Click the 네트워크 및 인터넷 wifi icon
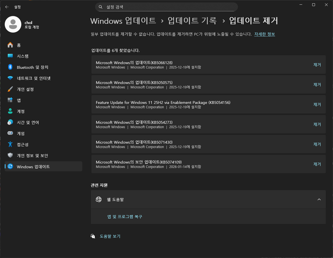 (10, 78)
